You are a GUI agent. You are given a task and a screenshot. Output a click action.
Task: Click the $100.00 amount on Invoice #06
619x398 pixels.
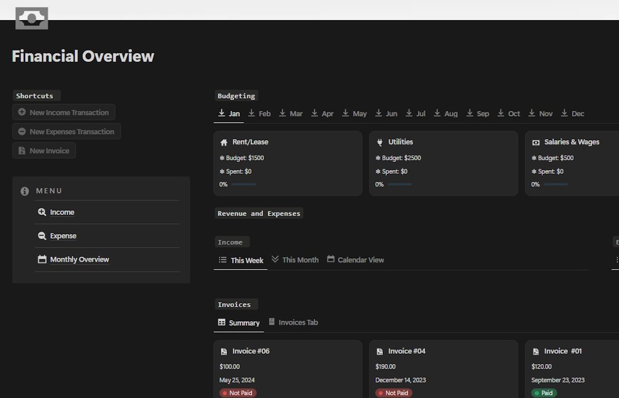(230, 367)
